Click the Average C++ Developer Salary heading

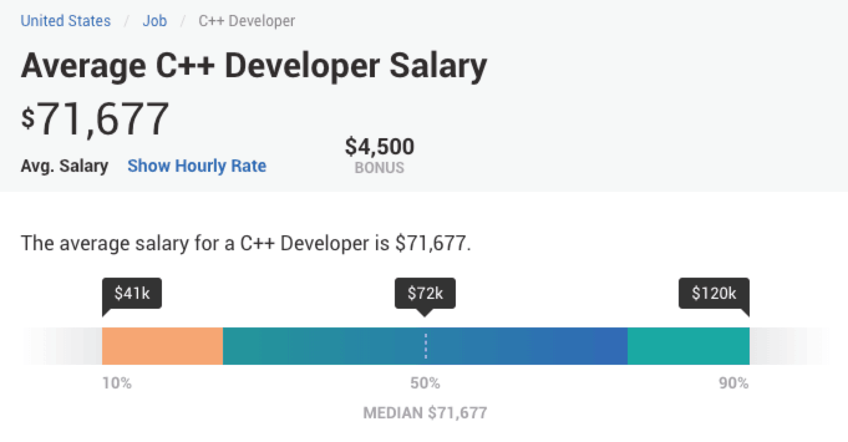(253, 66)
